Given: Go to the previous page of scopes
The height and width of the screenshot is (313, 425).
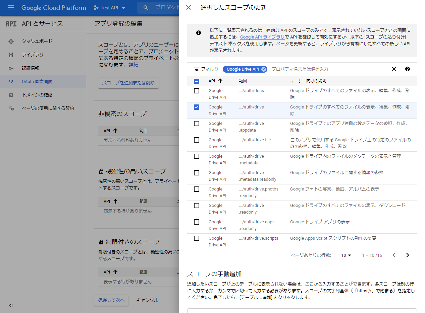Looking at the screenshot, I should [x=394, y=255].
